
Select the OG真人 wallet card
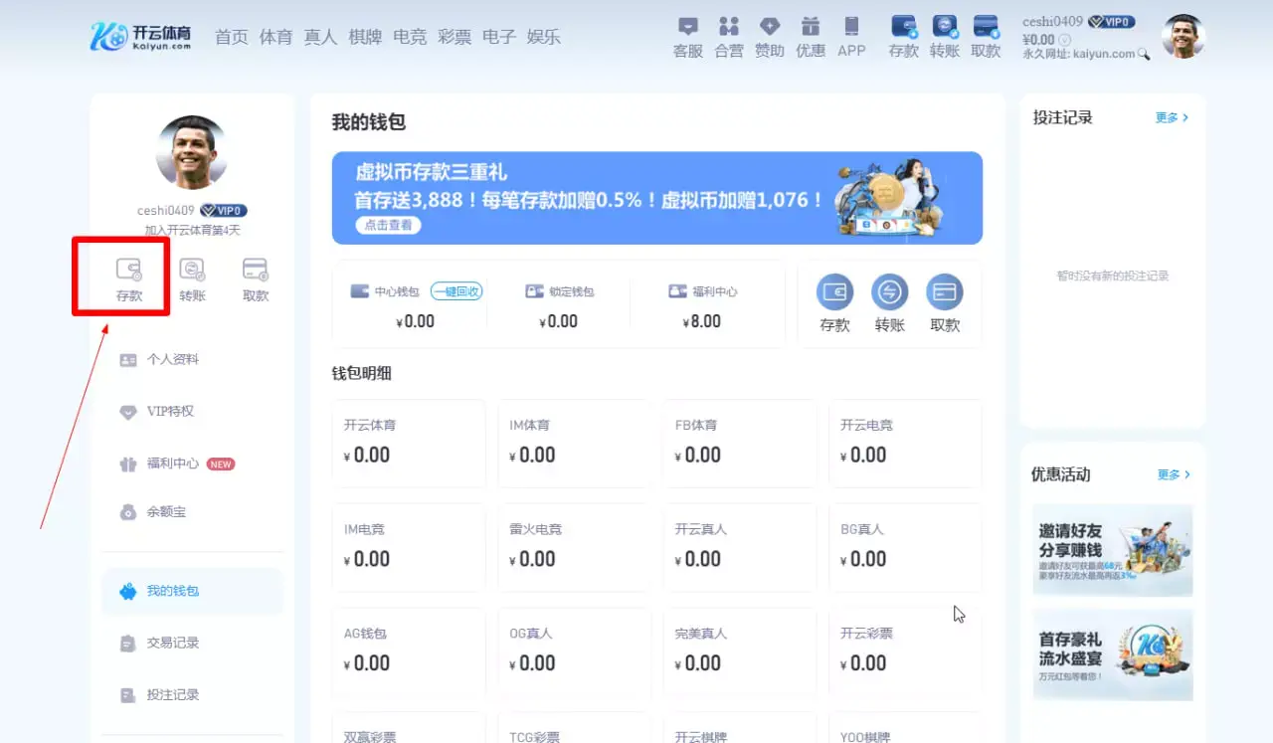[x=574, y=651]
